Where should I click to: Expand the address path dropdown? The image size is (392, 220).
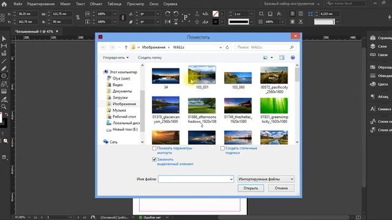(x=221, y=47)
